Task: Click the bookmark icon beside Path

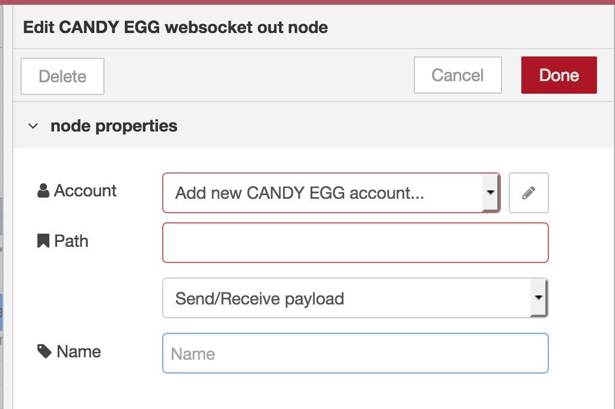Action: tap(43, 241)
